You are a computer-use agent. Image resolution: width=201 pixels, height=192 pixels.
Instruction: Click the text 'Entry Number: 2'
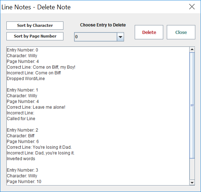tap(22, 130)
